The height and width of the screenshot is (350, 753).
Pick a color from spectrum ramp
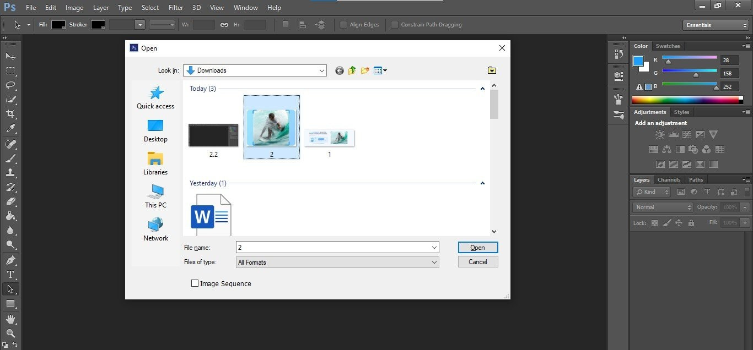pyautogui.click(x=687, y=100)
